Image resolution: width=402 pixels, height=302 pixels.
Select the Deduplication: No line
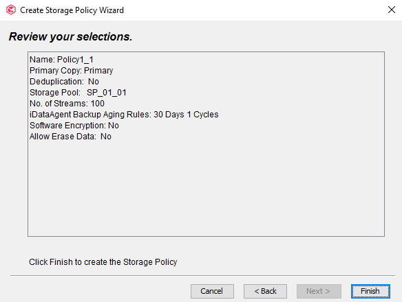point(64,82)
